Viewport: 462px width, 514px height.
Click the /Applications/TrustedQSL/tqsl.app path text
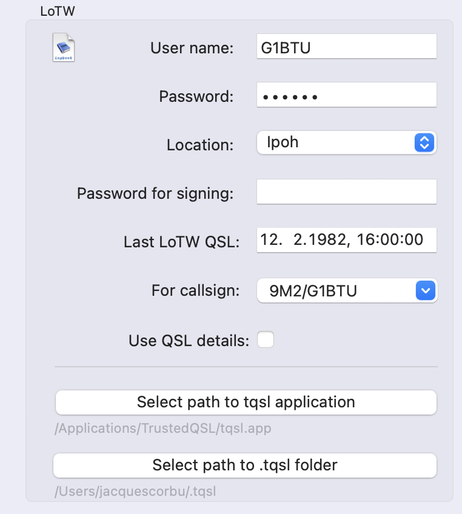(163, 428)
